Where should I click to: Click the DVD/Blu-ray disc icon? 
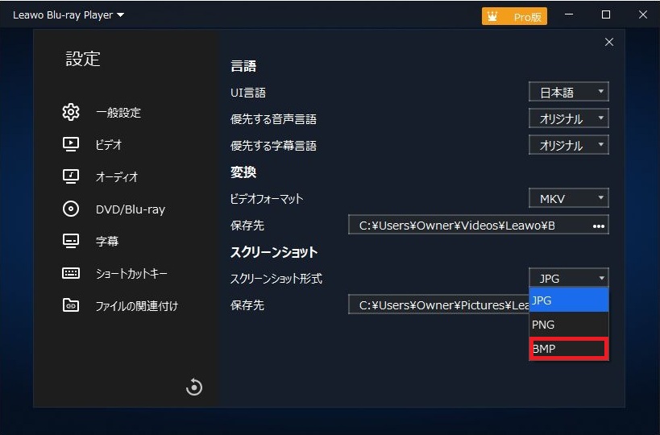(x=71, y=209)
